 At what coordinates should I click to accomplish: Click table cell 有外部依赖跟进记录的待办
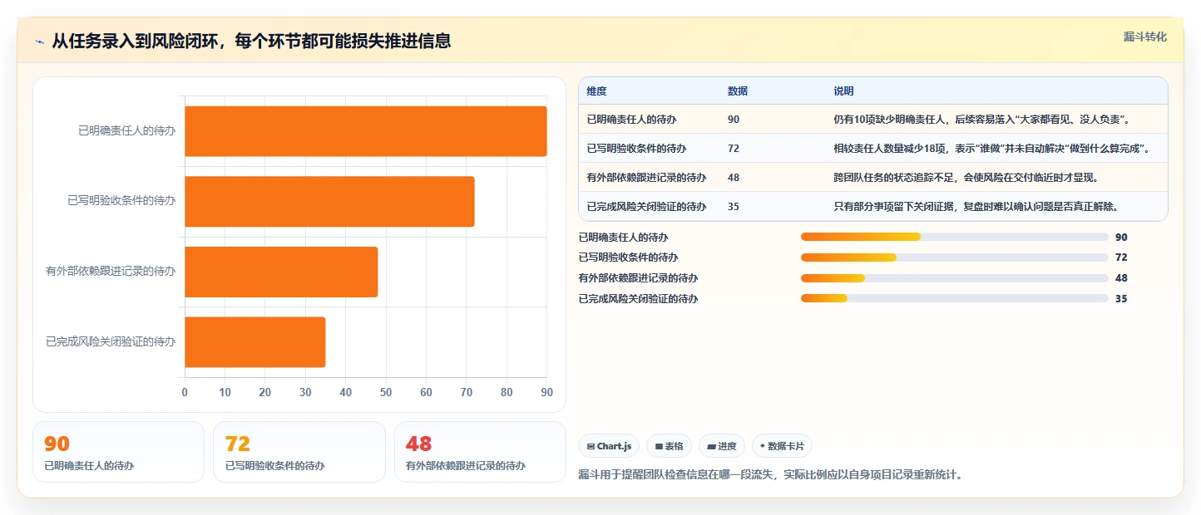[x=646, y=178]
